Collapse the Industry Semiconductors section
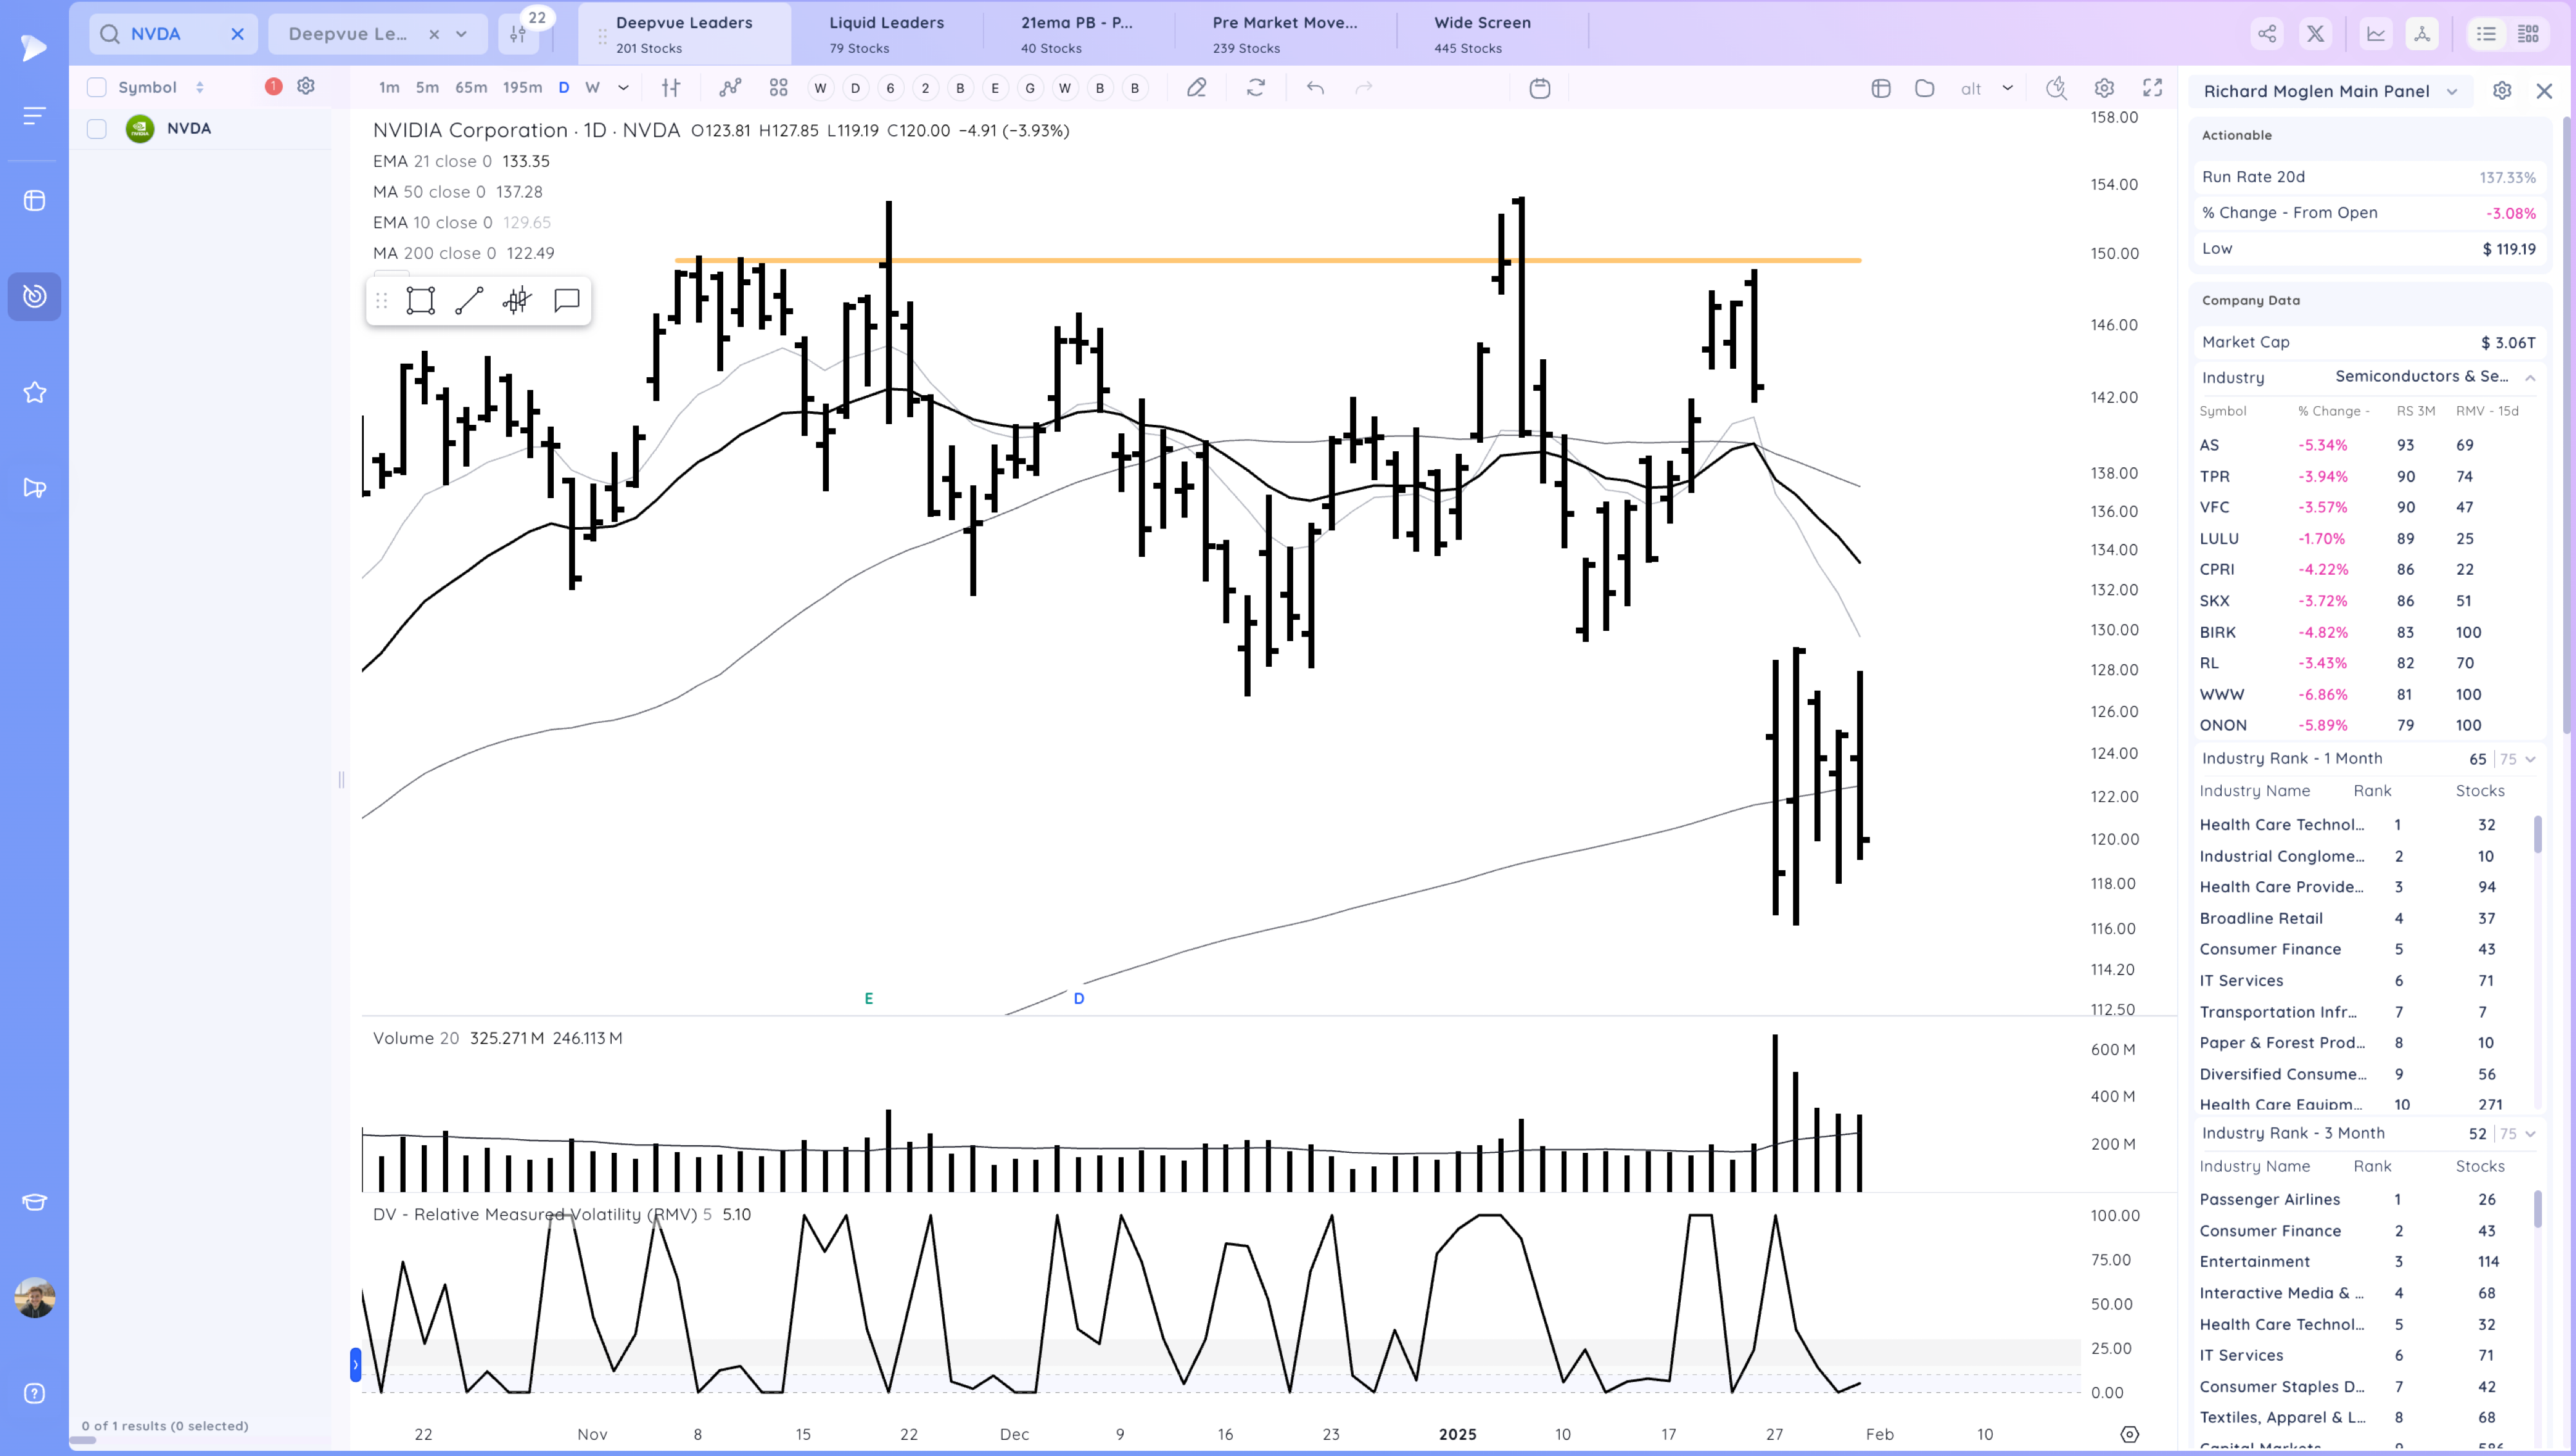Screen dimensions: 2576x1456 2530,377
